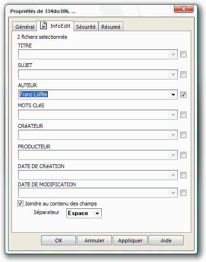
Task: Open the Séparateur Espace dropdown
Action: (84, 213)
